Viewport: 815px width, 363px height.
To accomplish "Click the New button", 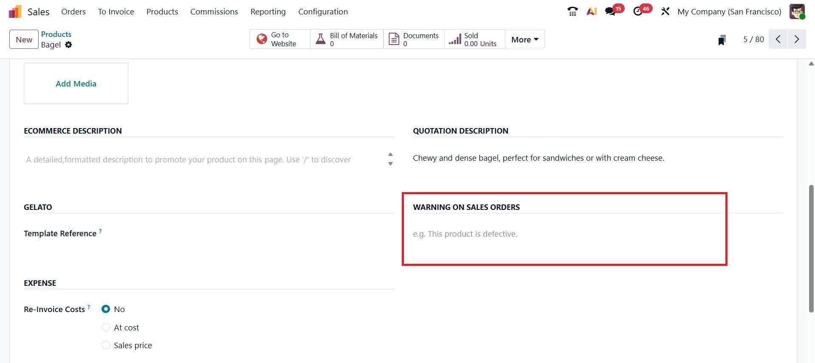I will 24,39.
